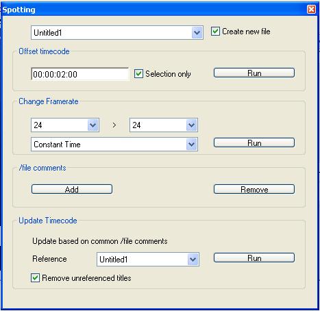Expand the target framerate dropdown arrow
Image resolution: width=320 pixels, height=311 pixels.
[192, 125]
